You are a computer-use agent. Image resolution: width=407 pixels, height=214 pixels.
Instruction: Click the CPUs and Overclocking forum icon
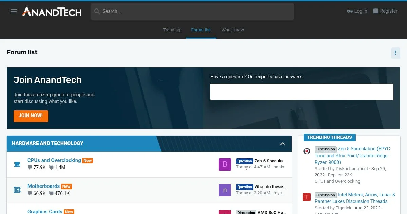point(17,164)
